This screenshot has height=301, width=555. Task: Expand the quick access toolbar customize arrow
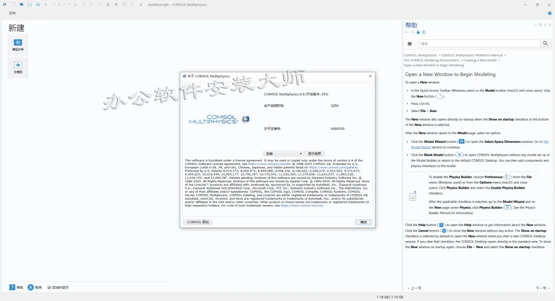pos(141,5)
